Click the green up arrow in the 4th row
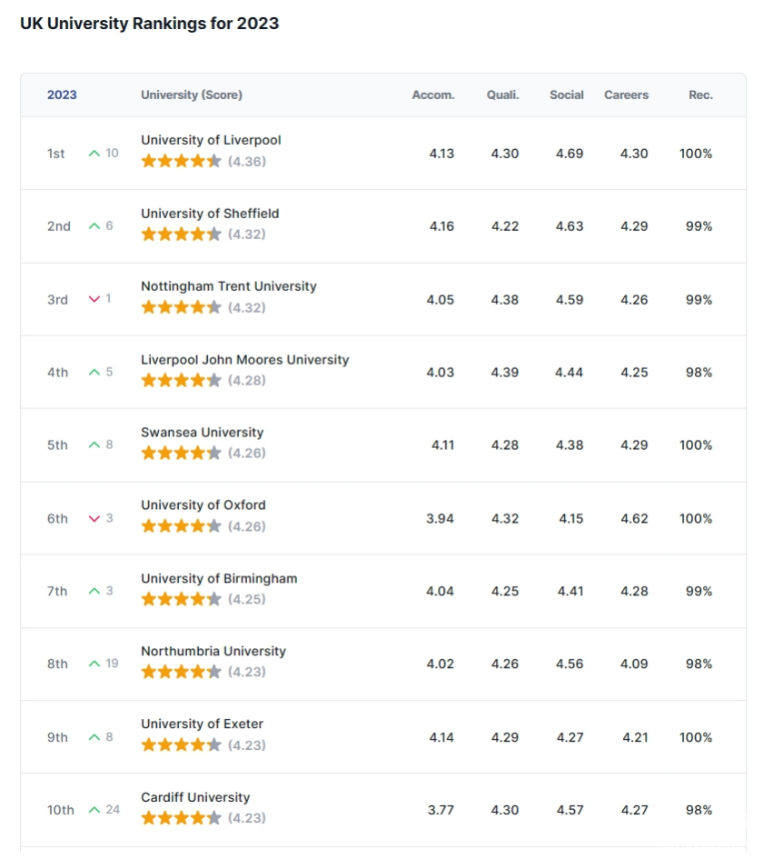Viewport: 763px width, 859px height. point(94,373)
